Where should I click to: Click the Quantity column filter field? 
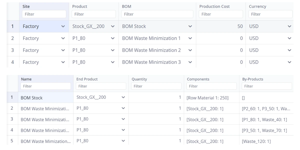[156, 86]
